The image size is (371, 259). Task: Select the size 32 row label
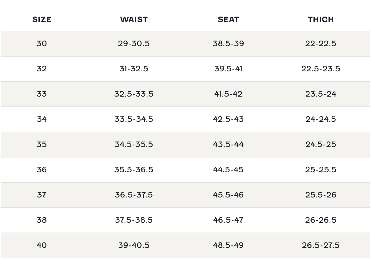[x=42, y=69]
